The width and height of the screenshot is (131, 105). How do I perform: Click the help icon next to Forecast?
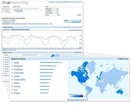pyautogui.click(x=69, y=27)
